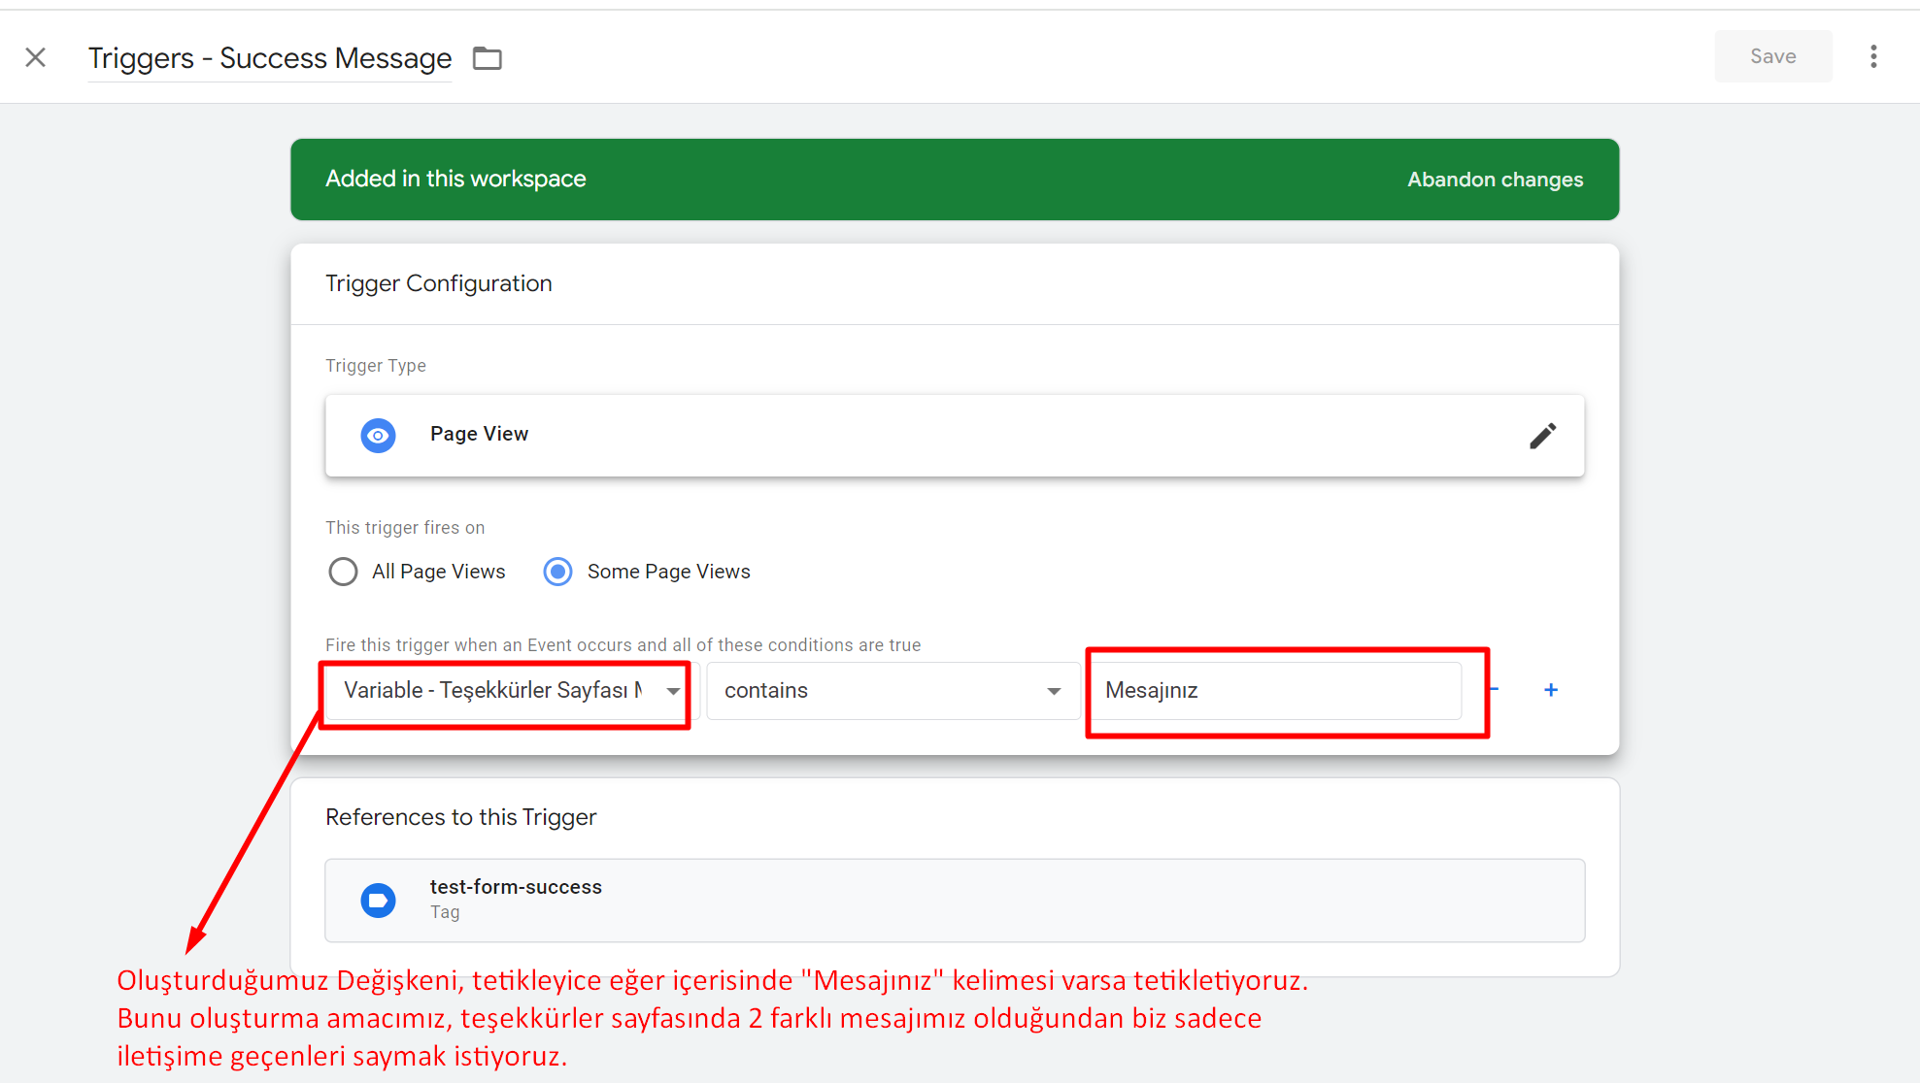
Task: Click the pencil icon to edit trigger type
Action: click(x=1542, y=436)
